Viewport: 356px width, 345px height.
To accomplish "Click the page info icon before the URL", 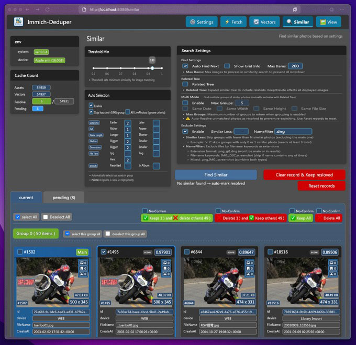I will (x=84, y=9).
